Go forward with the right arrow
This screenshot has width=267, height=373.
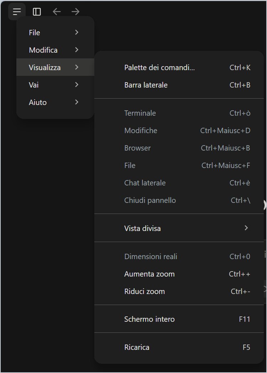tap(75, 11)
